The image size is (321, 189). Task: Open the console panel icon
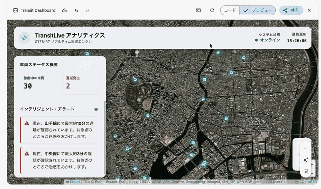tap(198, 10)
